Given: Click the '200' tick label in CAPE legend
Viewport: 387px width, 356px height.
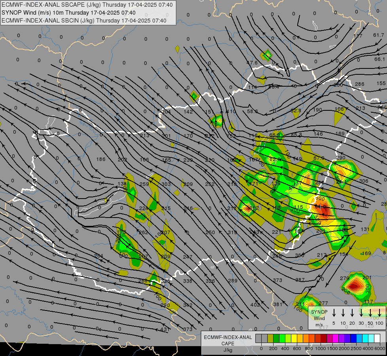Looking at the screenshot, I should click(273, 348).
